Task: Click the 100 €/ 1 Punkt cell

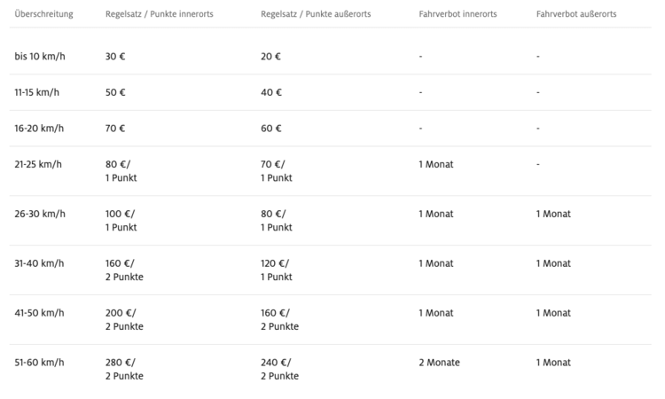Action: tap(121, 220)
